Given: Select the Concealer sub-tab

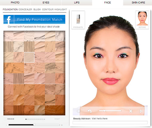Looking at the screenshot, I should click(x=25, y=9).
